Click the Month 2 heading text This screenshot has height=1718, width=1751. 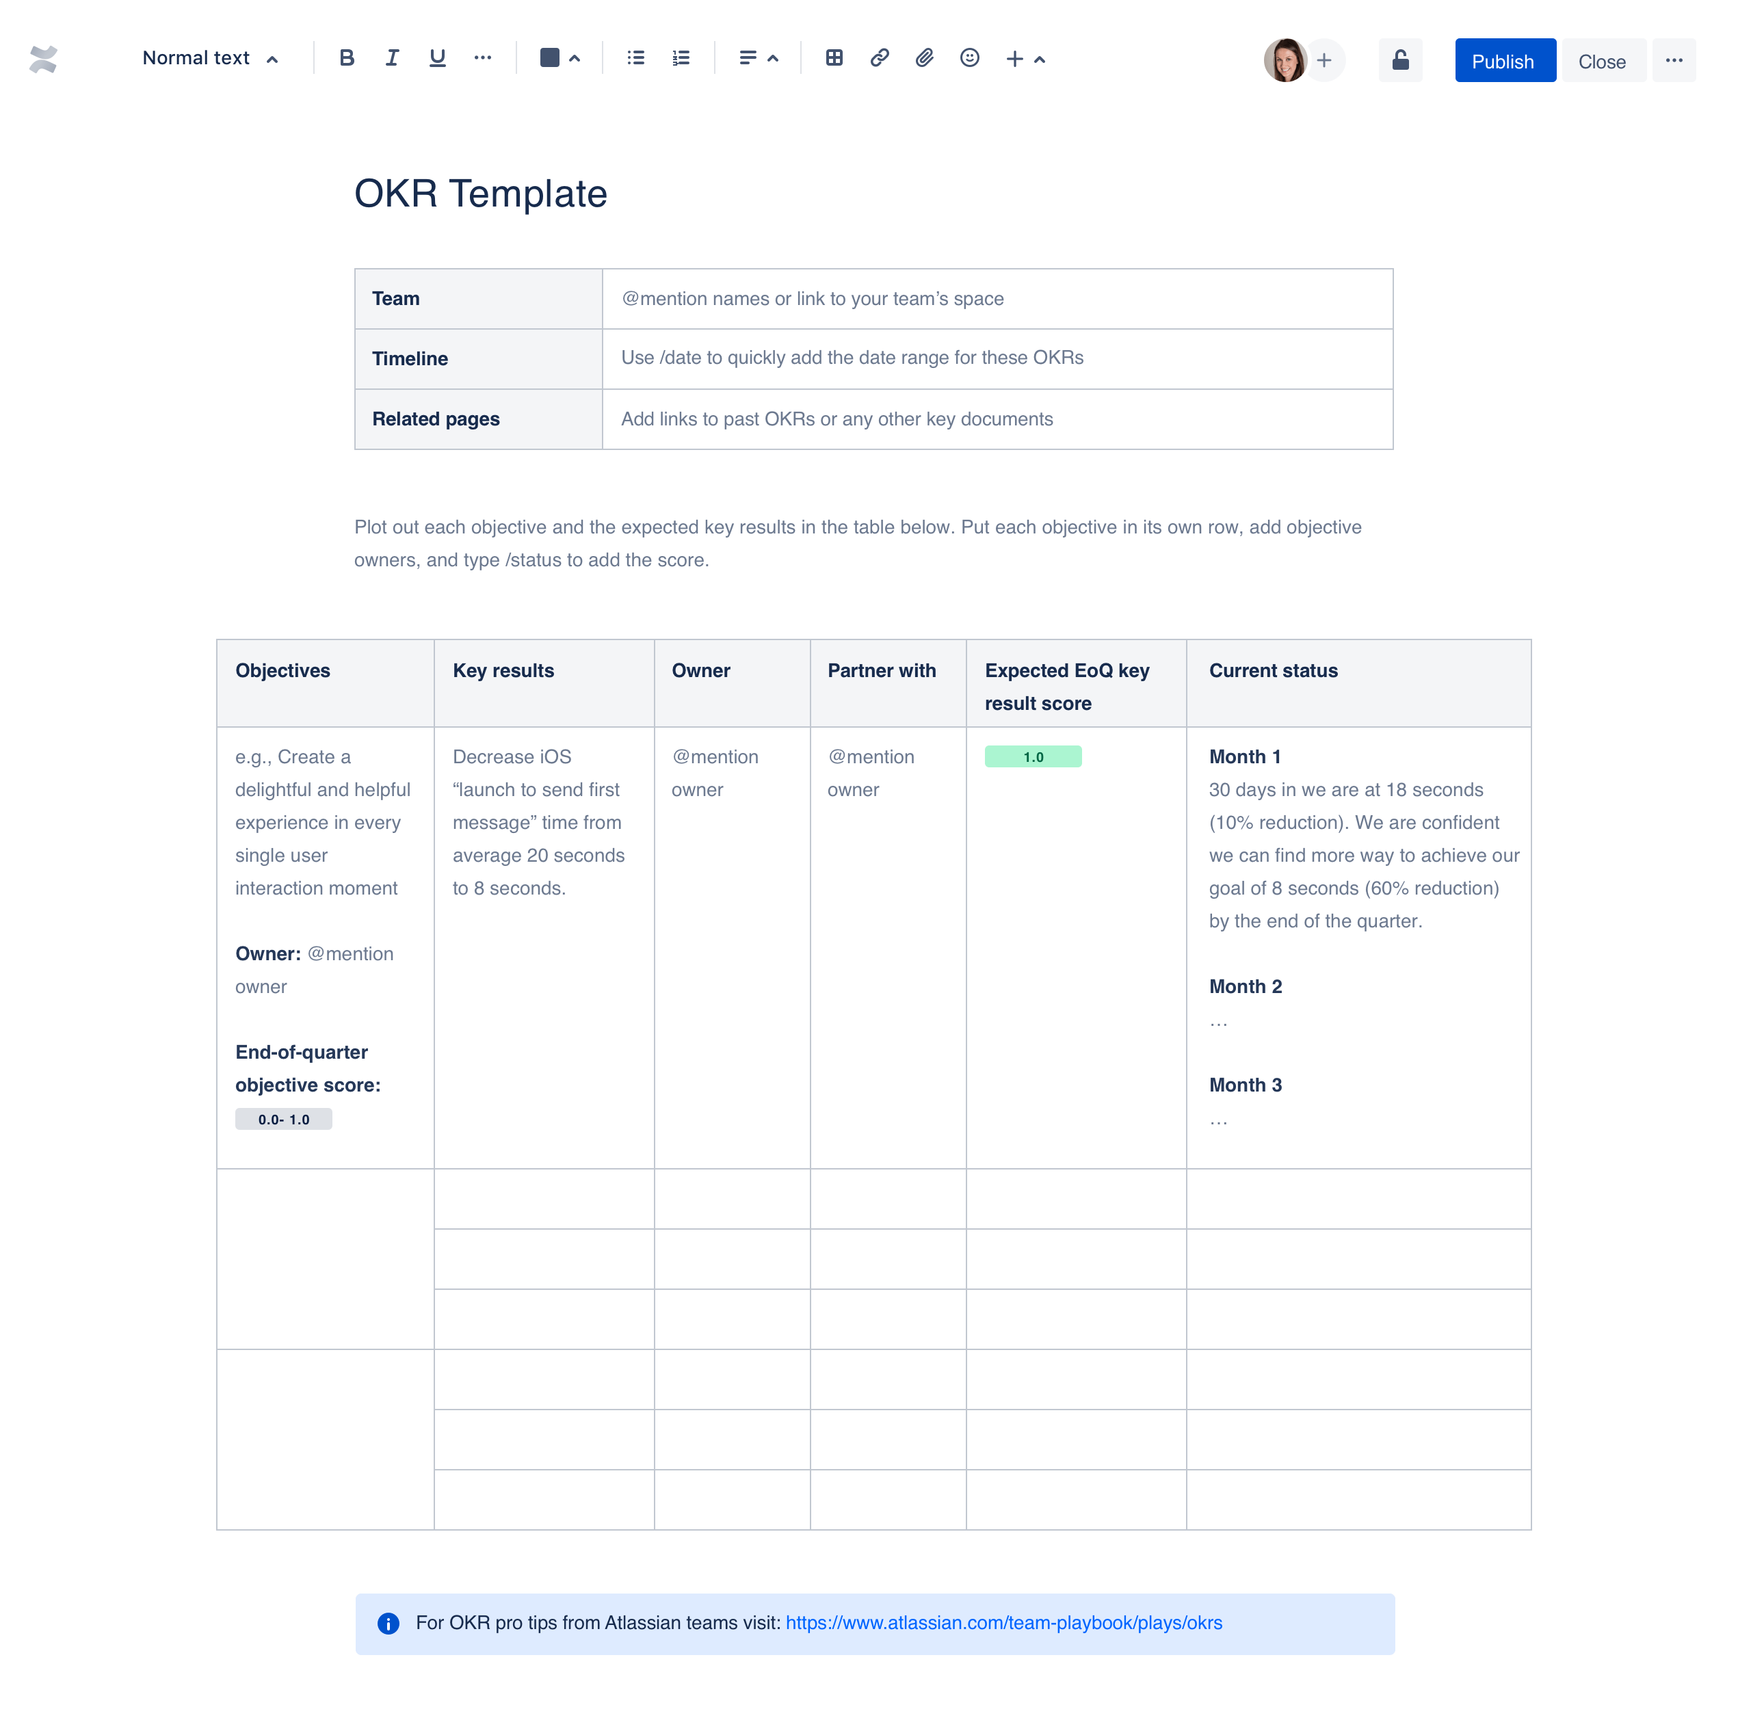pos(1246,987)
